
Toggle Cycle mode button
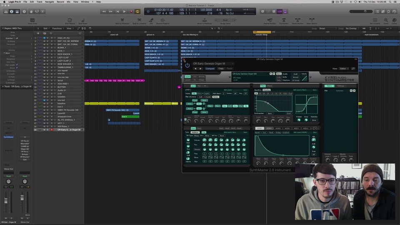(137, 12)
